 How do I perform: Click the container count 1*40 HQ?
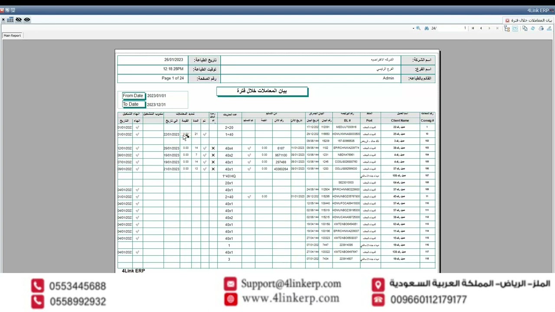point(229,176)
